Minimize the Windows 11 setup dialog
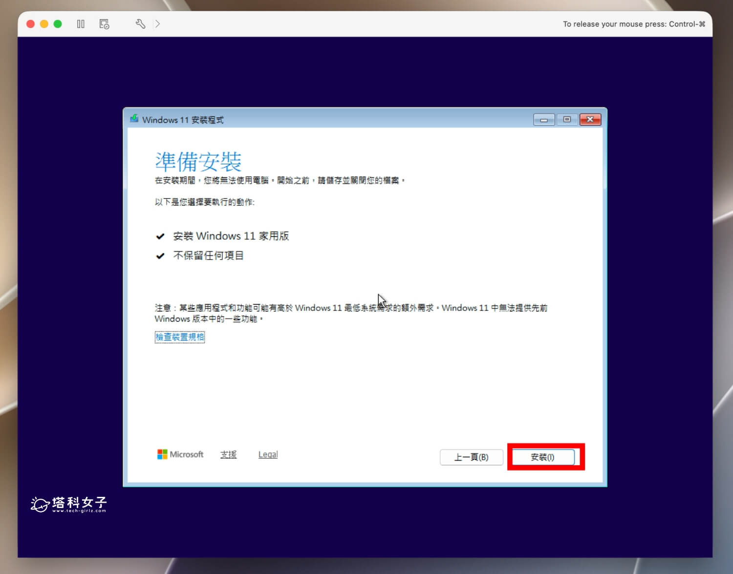This screenshot has width=733, height=574. 544,120
